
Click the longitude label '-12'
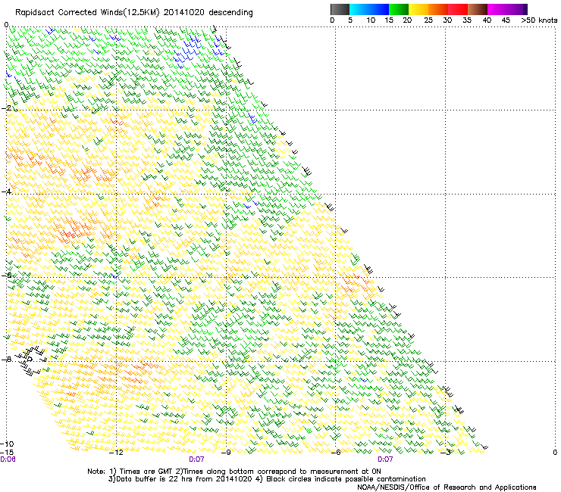click(116, 453)
